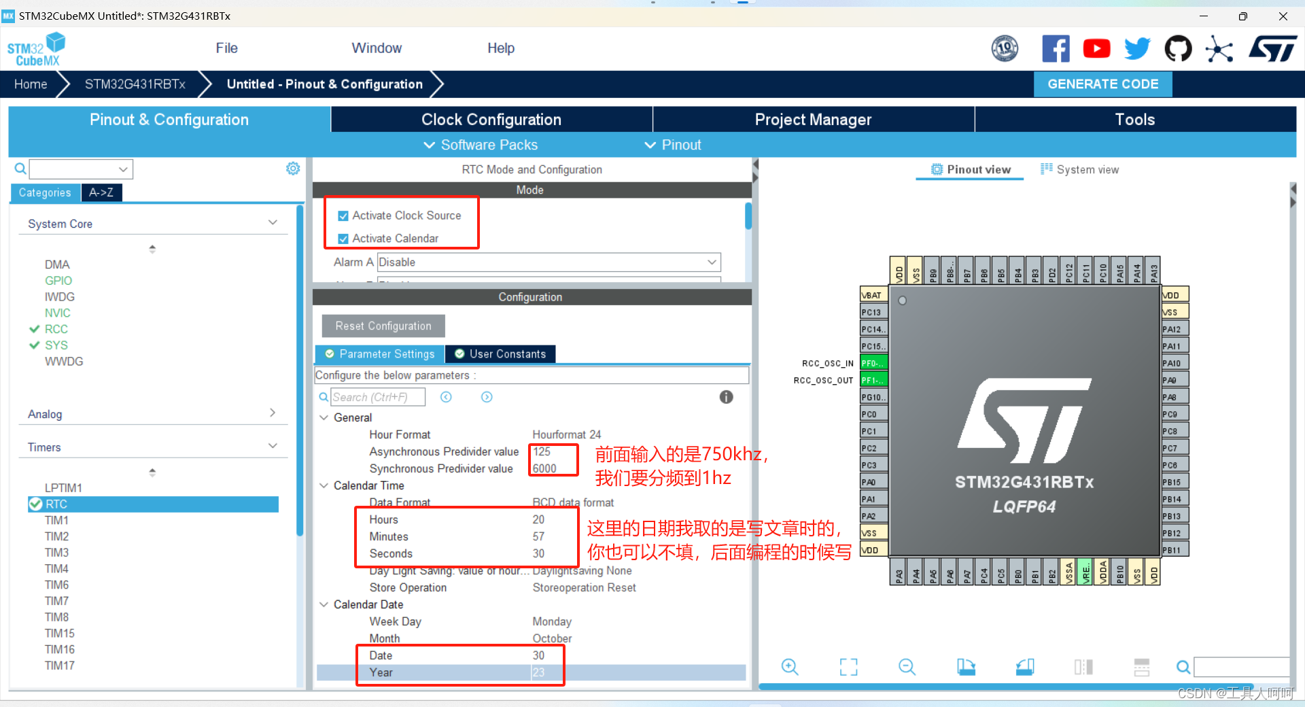Open the File menu
1305x707 pixels.
click(x=226, y=48)
